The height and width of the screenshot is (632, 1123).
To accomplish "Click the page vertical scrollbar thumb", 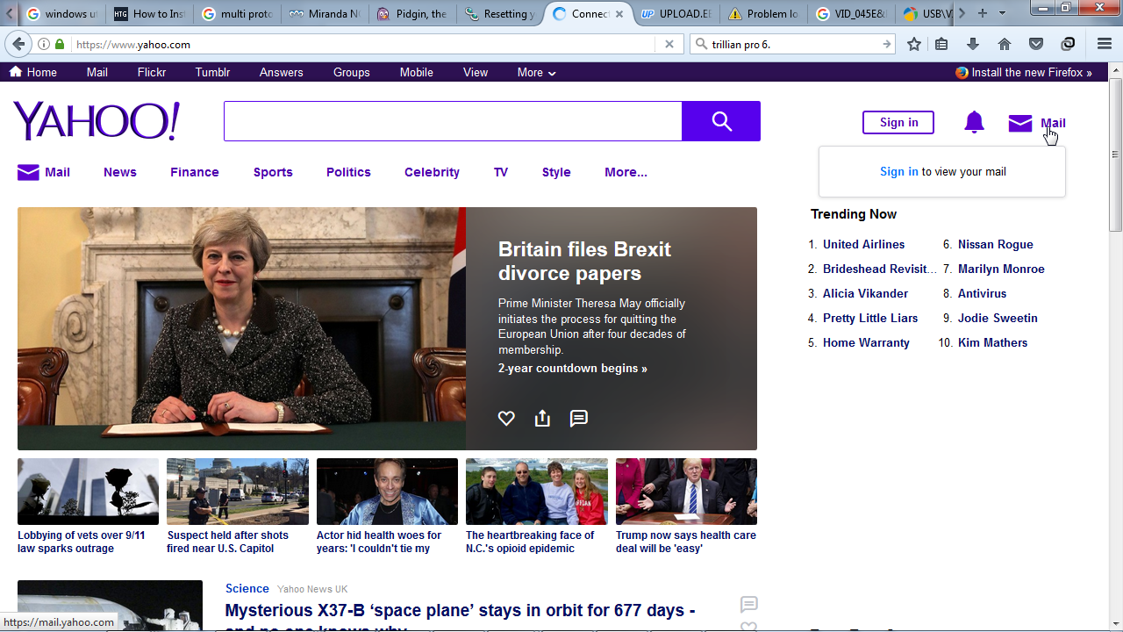I will (x=1115, y=154).
